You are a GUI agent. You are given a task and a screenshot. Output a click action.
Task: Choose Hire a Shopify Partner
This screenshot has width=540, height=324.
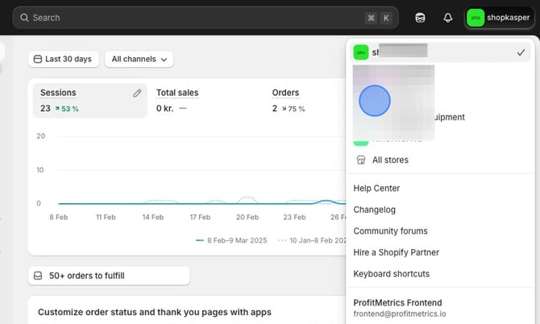coord(396,252)
